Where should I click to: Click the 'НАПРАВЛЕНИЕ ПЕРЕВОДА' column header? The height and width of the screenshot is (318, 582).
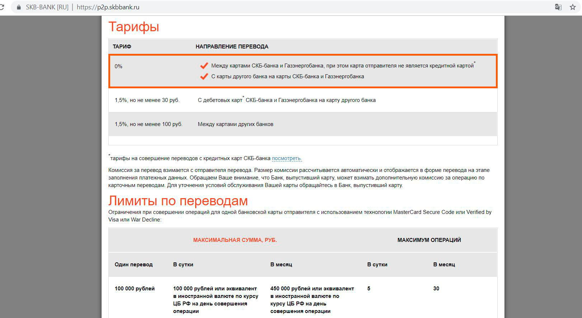[232, 47]
